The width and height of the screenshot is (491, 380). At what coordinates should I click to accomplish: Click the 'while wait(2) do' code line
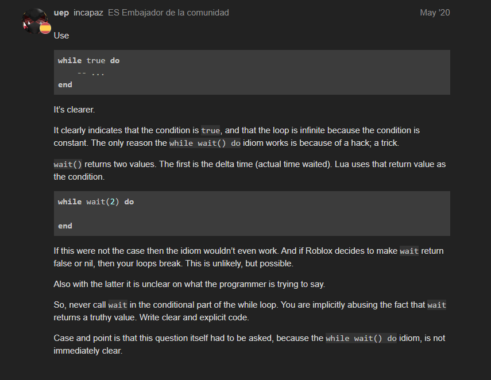95,201
